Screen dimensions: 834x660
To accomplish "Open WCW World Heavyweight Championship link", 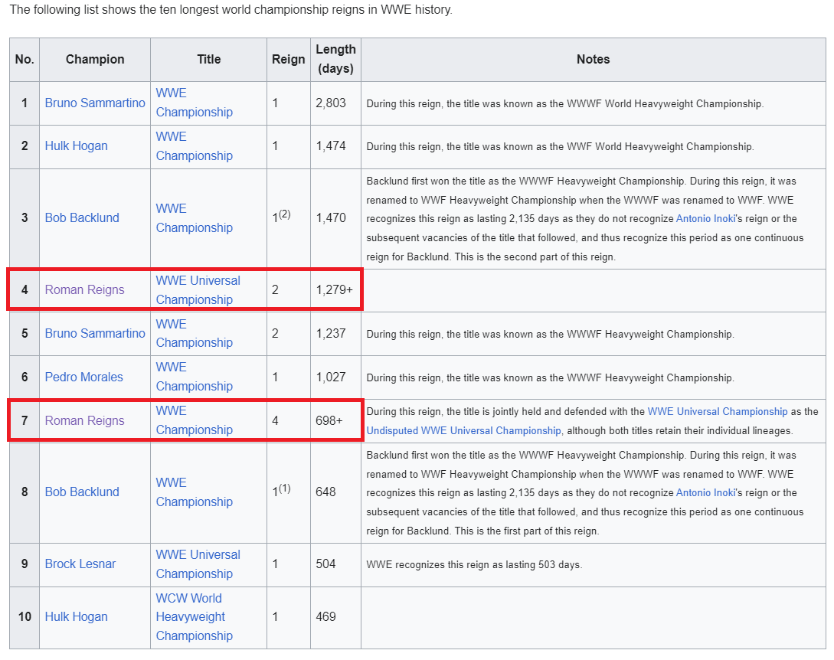I will (x=194, y=616).
